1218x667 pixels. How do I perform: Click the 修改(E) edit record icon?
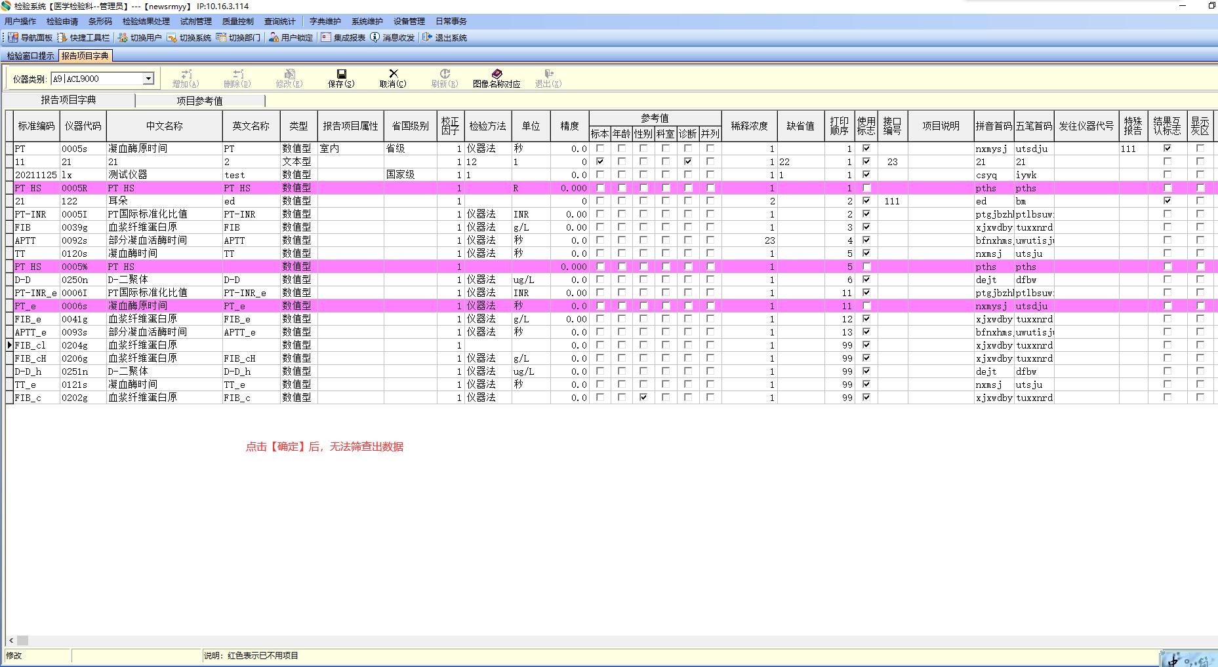289,73
